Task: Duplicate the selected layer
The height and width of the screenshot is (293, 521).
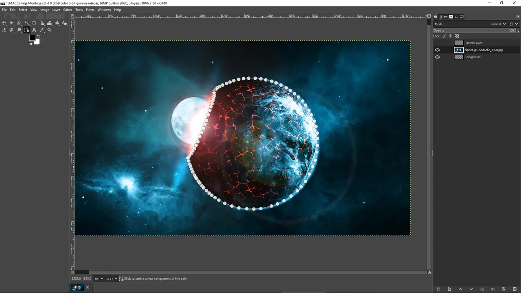Action: [482, 289]
